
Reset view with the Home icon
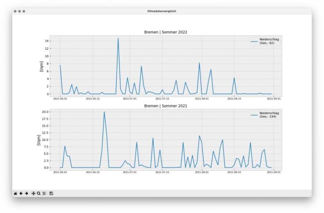[x=15, y=193]
